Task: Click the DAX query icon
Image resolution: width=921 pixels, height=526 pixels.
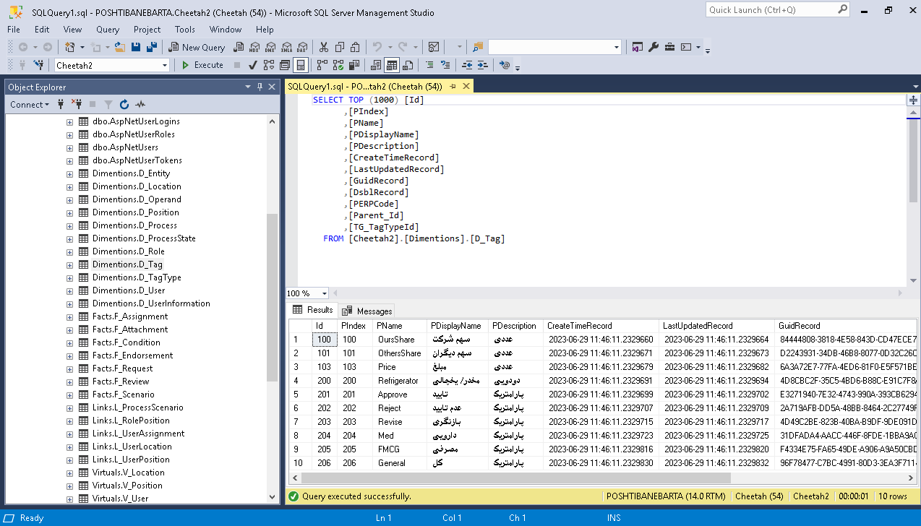Action: point(302,47)
